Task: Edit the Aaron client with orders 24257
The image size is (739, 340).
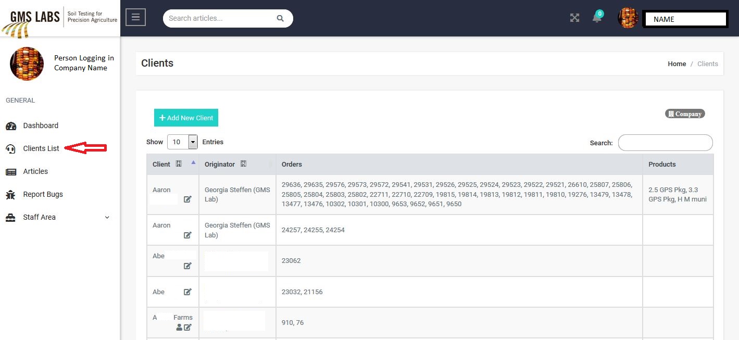Action: [x=187, y=235]
